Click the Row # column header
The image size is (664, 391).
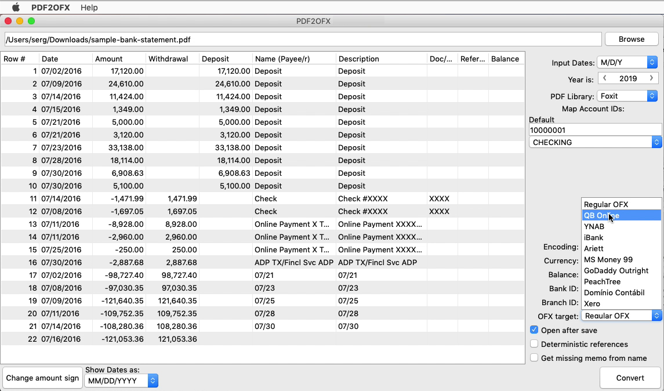pyautogui.click(x=20, y=59)
